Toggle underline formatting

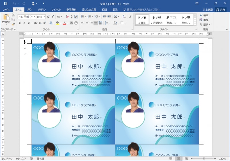[28, 23]
